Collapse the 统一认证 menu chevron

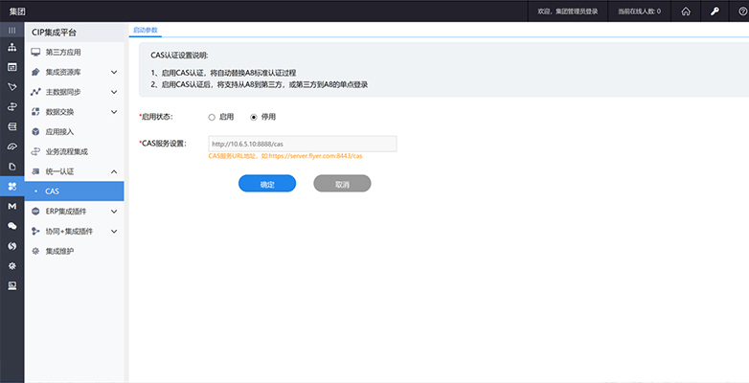pos(114,171)
